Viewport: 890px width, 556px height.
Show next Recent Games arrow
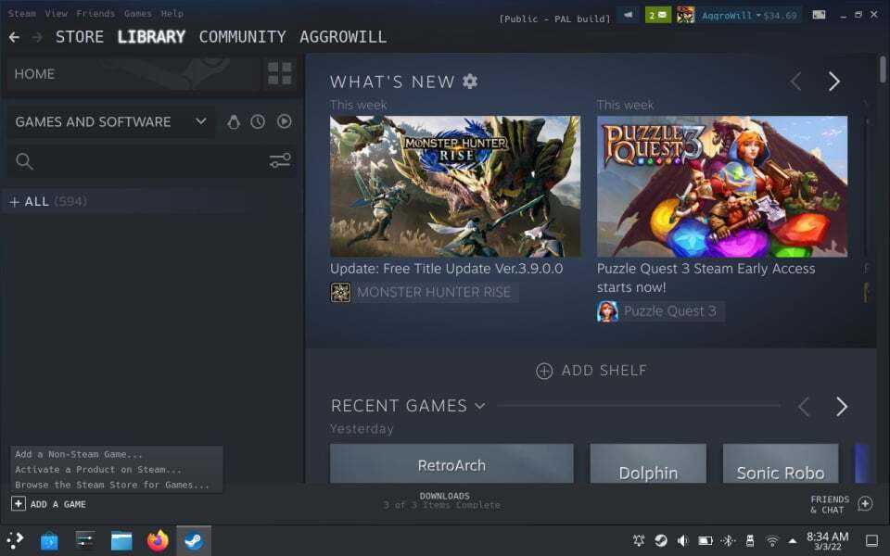tap(841, 406)
